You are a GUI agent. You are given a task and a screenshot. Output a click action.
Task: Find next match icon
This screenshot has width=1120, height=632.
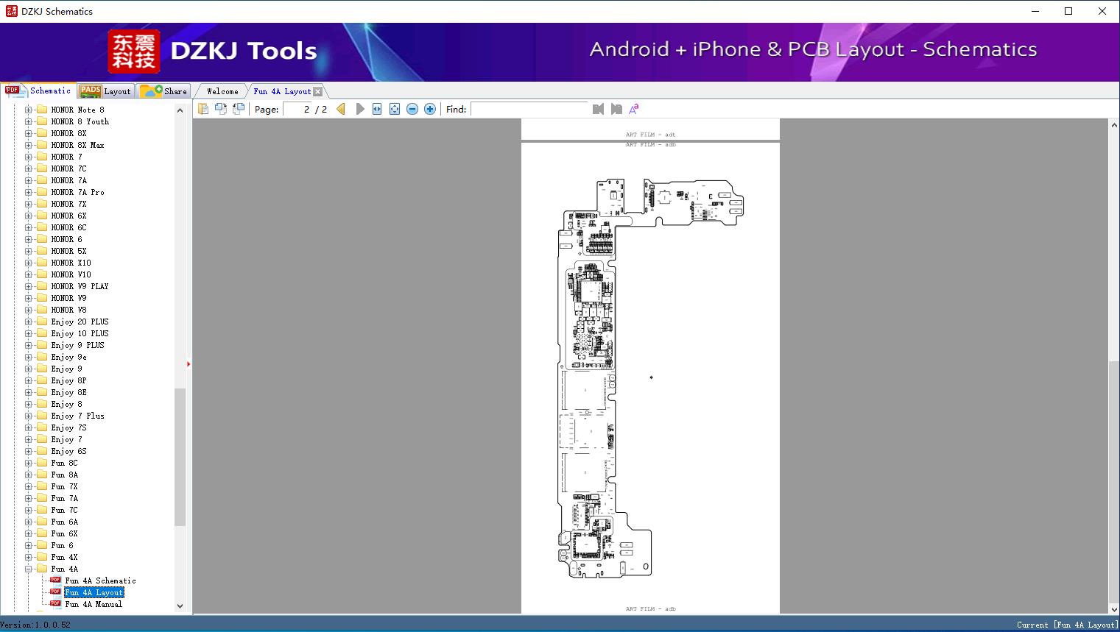point(616,109)
